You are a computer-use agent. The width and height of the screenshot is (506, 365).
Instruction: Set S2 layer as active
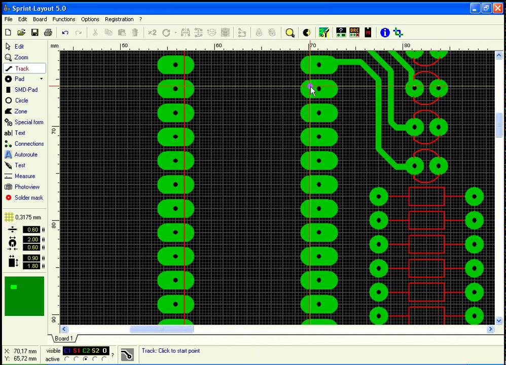coord(95,359)
